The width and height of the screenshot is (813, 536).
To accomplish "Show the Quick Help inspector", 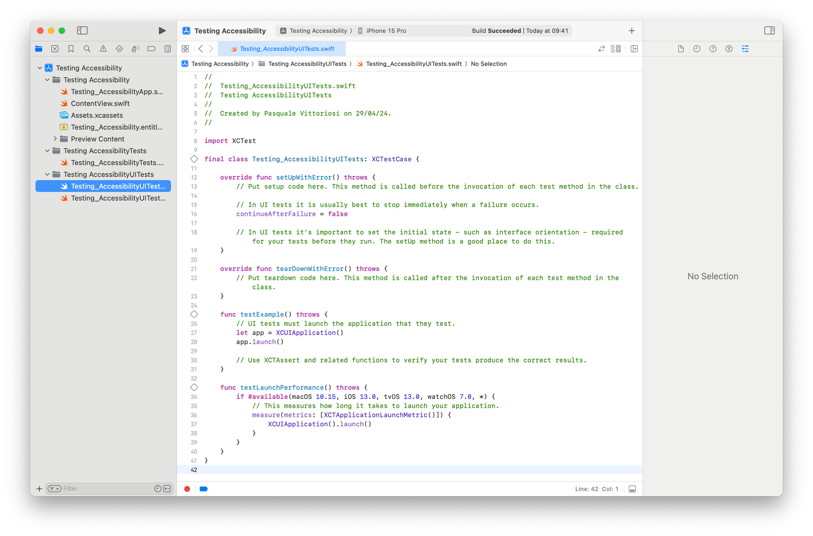I will coord(713,48).
